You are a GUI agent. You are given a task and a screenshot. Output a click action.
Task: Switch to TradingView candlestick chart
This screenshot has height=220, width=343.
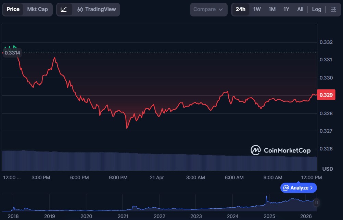pos(97,9)
